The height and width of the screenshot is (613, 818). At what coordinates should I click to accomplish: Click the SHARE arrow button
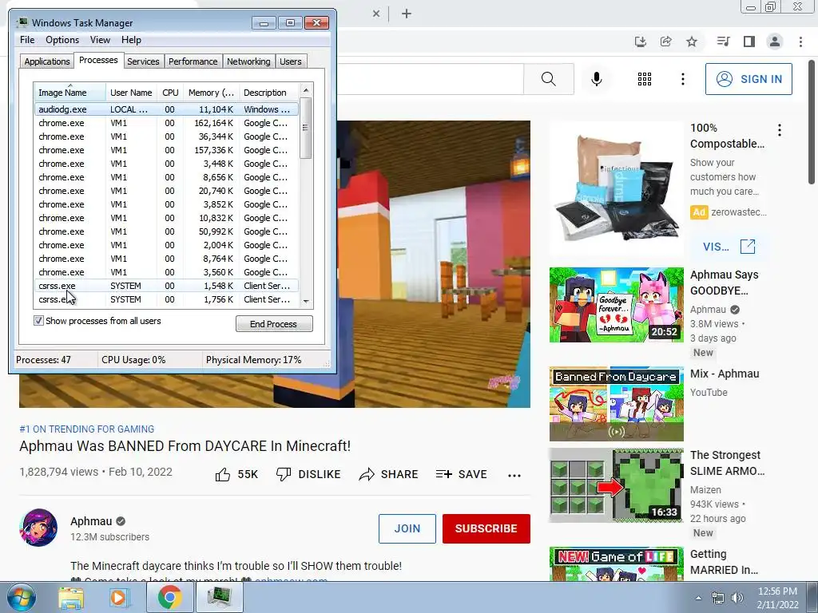(x=389, y=474)
